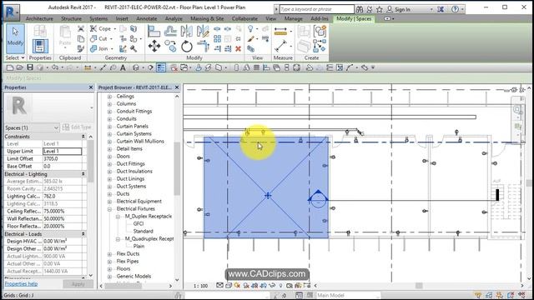Viewport: 534px width, 300px height.
Task: Expand the Ceilings node in Project Browser
Action: click(x=109, y=97)
